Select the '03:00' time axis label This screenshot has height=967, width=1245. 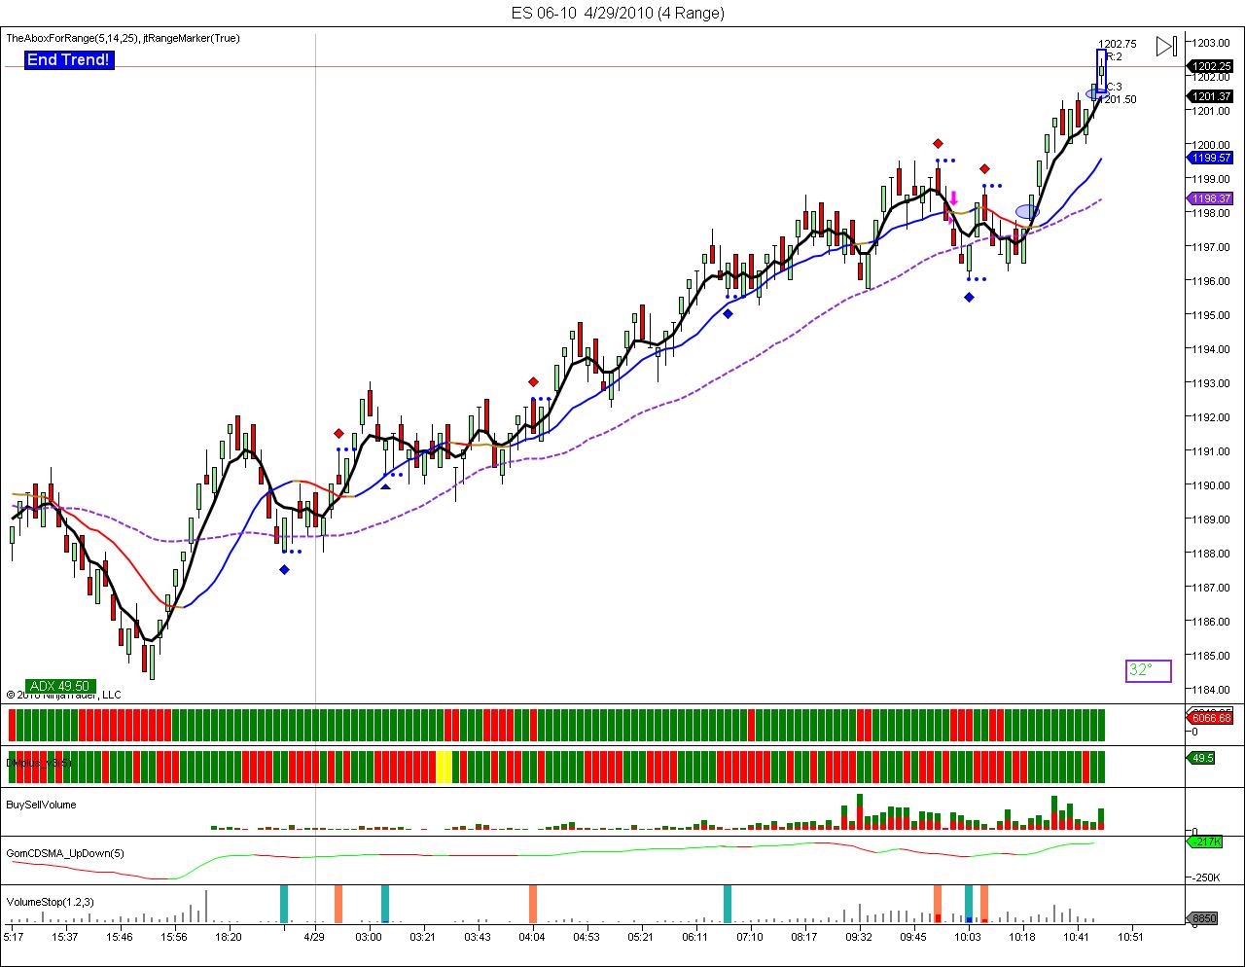[x=369, y=937]
